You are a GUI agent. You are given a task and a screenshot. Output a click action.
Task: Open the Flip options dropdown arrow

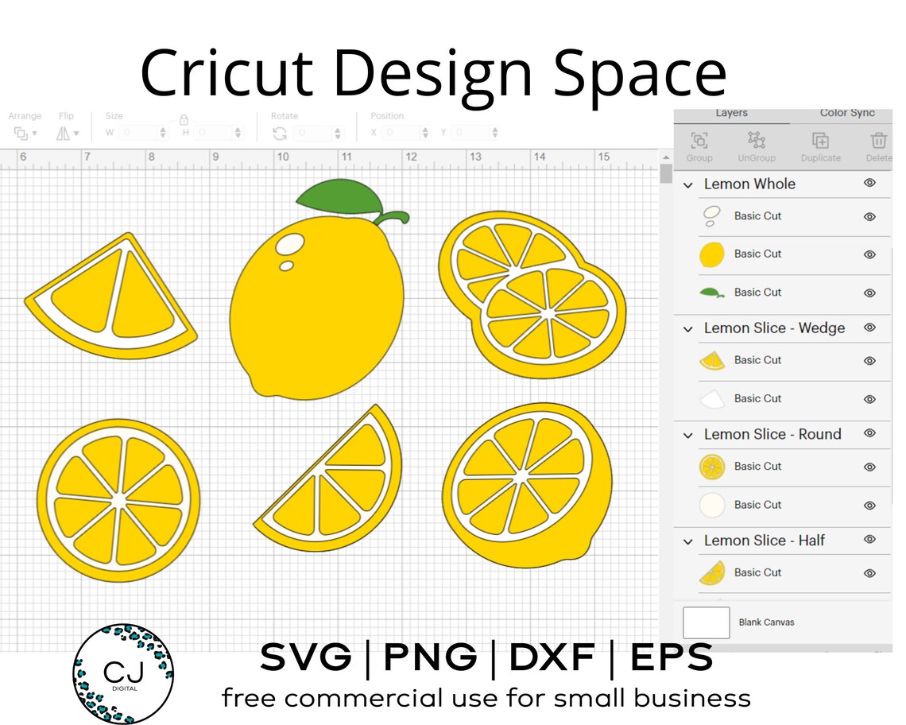click(x=75, y=134)
